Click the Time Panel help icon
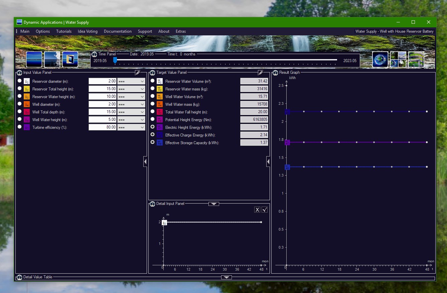The width and height of the screenshot is (447, 293). click(94, 54)
